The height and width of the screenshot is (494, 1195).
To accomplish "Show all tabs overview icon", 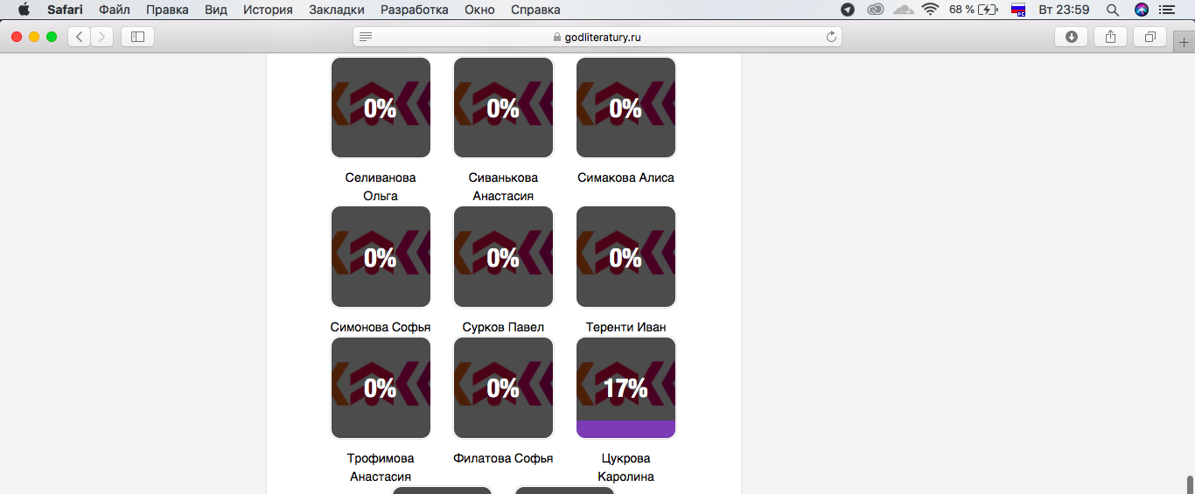I will pyautogui.click(x=1150, y=37).
